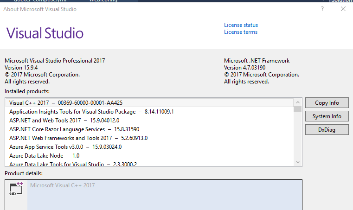Viewport: 353px width, 210px height.
Task: Select ASP.NET and Web Tools 2017 row
Action: pyautogui.click(x=149, y=121)
